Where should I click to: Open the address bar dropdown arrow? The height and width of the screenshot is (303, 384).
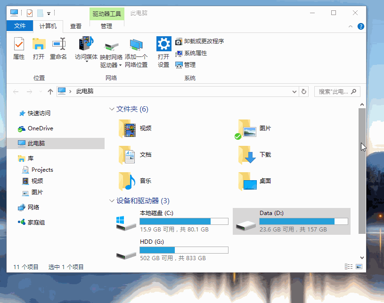[294, 91]
